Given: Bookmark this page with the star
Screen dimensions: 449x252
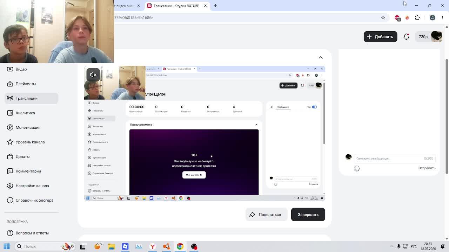Looking at the screenshot, I should coord(383,17).
